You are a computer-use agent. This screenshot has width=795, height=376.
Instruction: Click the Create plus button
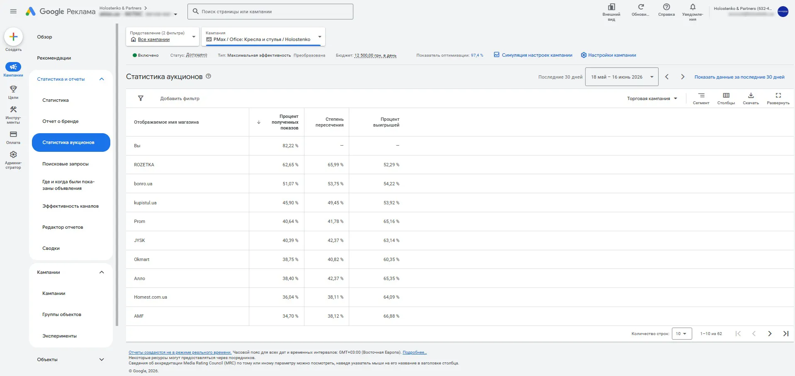[13, 37]
